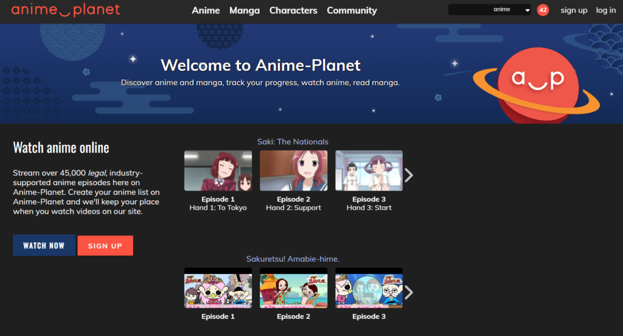Screen dimensions: 623x336
Task: Open the Community menu
Action: click(352, 11)
